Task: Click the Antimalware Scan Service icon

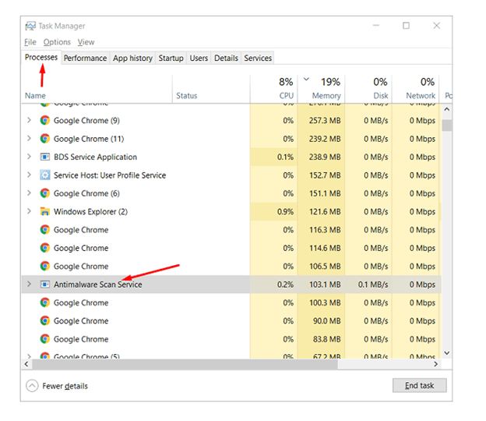Action: tap(45, 285)
